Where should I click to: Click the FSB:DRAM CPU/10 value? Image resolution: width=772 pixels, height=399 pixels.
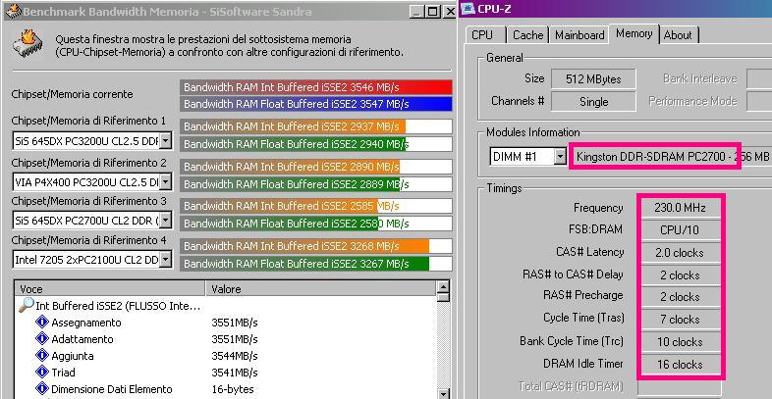[x=680, y=229]
